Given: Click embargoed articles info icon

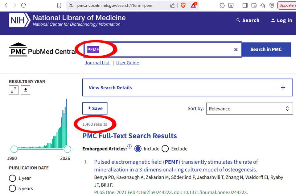Looking at the screenshot, I should coord(129,146).
